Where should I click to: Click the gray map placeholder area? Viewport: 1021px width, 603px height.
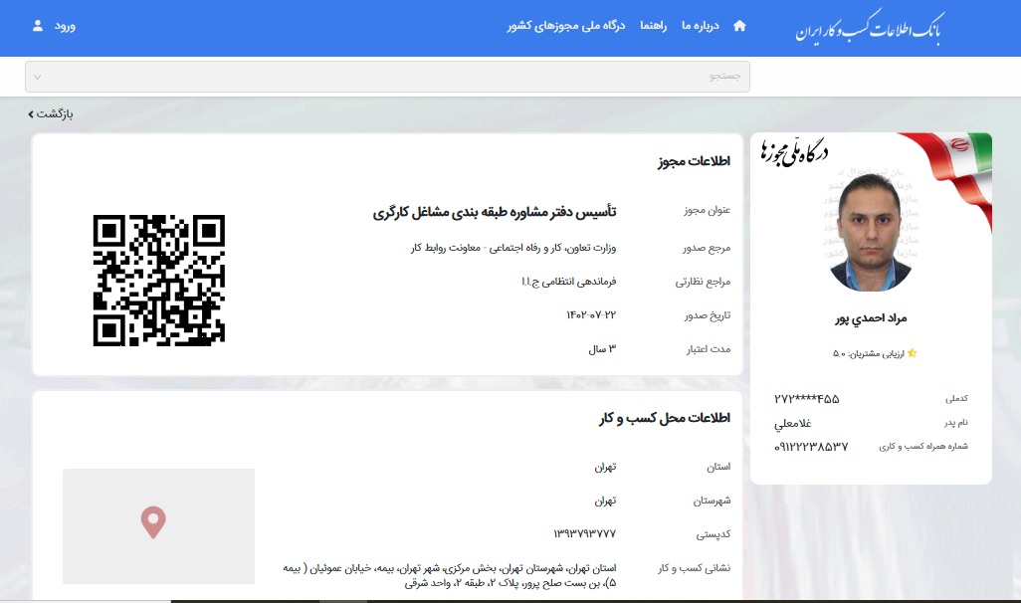(159, 526)
